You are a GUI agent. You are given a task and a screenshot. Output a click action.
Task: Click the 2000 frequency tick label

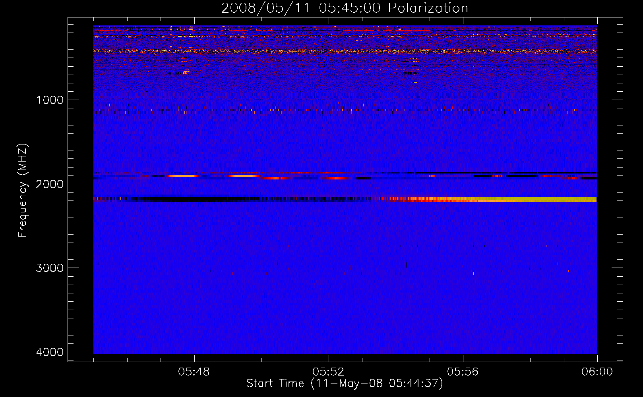pos(50,184)
